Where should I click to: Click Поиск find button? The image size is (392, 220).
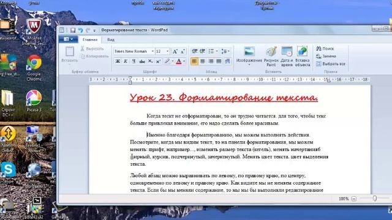point(325,49)
